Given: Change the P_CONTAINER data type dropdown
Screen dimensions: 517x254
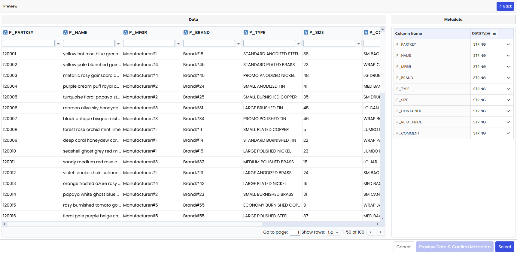Looking at the screenshot, I should [492, 111].
